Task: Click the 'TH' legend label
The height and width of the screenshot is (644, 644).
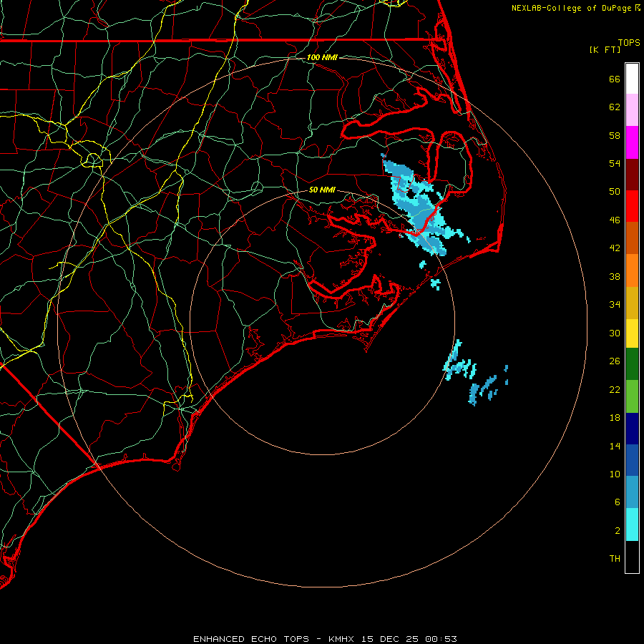Action: tap(615, 559)
